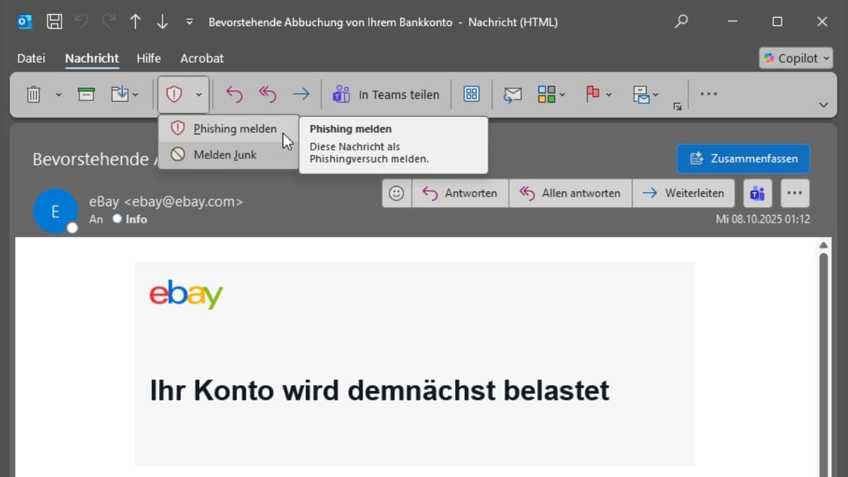This screenshot has width=848, height=477.
Task: Click the Zusammenfassen button
Action: click(x=743, y=158)
